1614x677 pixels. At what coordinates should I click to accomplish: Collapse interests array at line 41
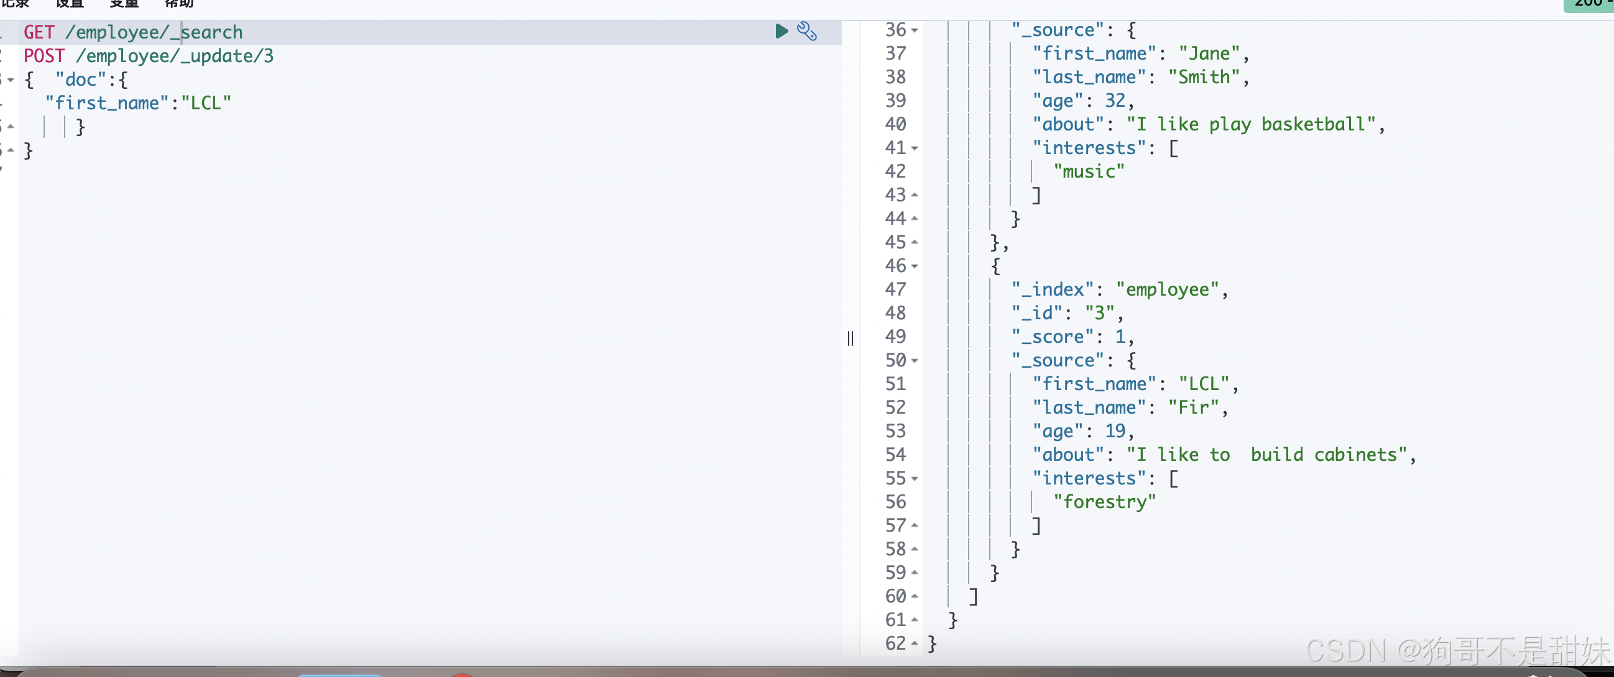click(x=915, y=149)
